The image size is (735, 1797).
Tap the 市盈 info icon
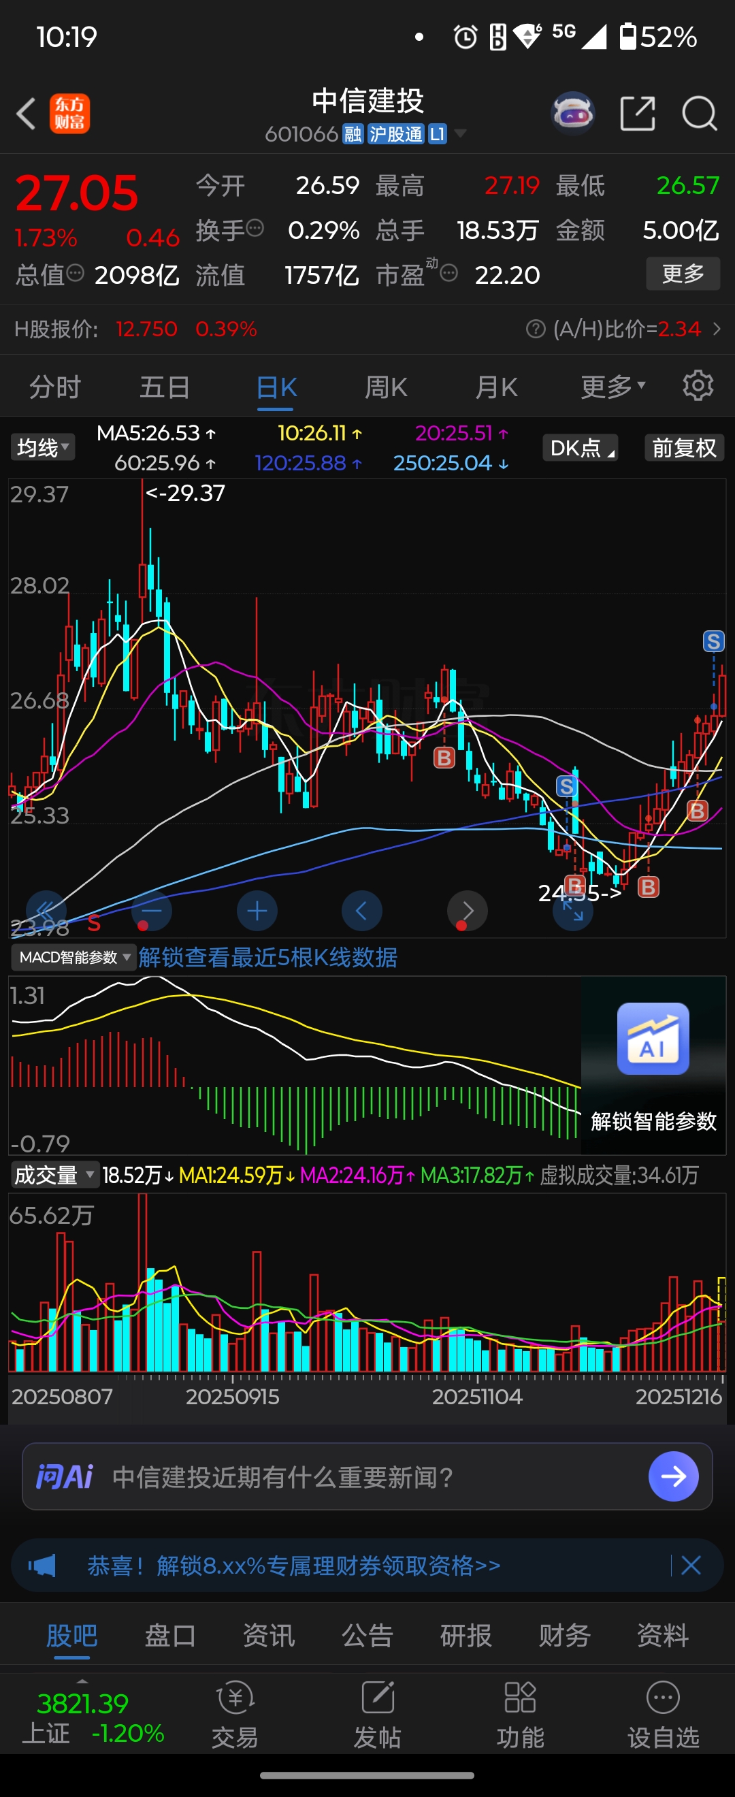pyautogui.click(x=449, y=273)
